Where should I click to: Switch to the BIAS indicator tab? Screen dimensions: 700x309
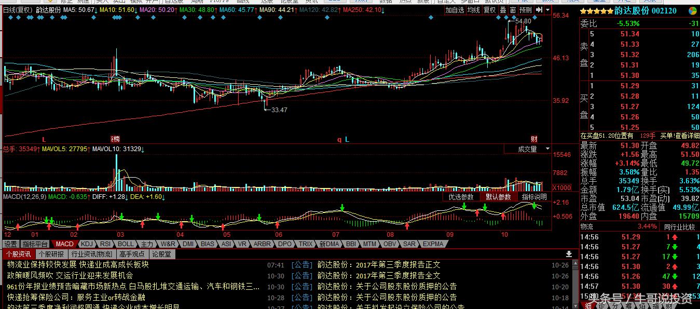[208, 244]
